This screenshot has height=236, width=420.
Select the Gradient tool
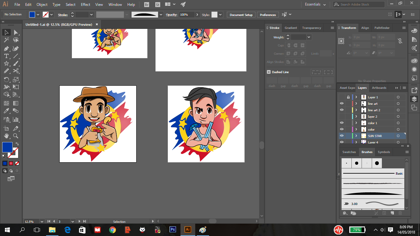tap(16, 104)
